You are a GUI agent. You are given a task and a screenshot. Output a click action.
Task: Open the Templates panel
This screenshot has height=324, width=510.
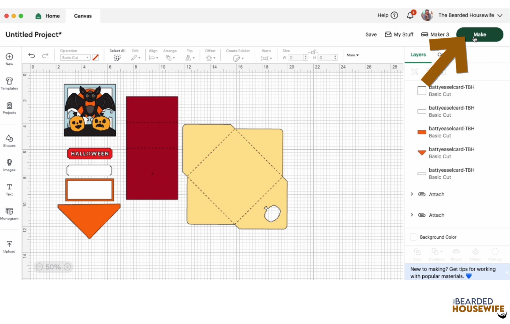point(9,83)
